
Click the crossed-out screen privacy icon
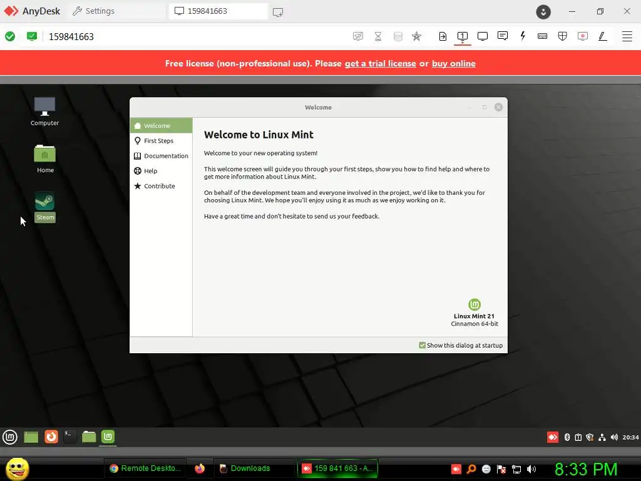pyautogui.click(x=357, y=36)
